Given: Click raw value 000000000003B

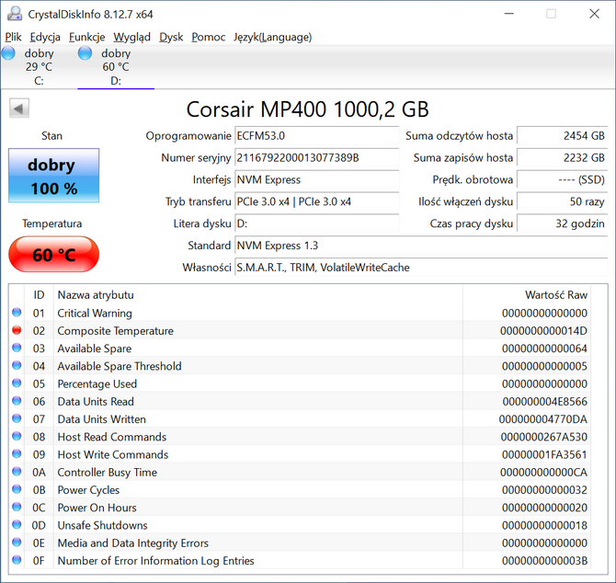Looking at the screenshot, I should tap(544, 561).
